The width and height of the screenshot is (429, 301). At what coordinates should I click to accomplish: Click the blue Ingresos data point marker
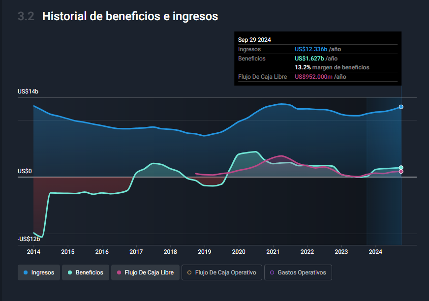[x=401, y=107]
